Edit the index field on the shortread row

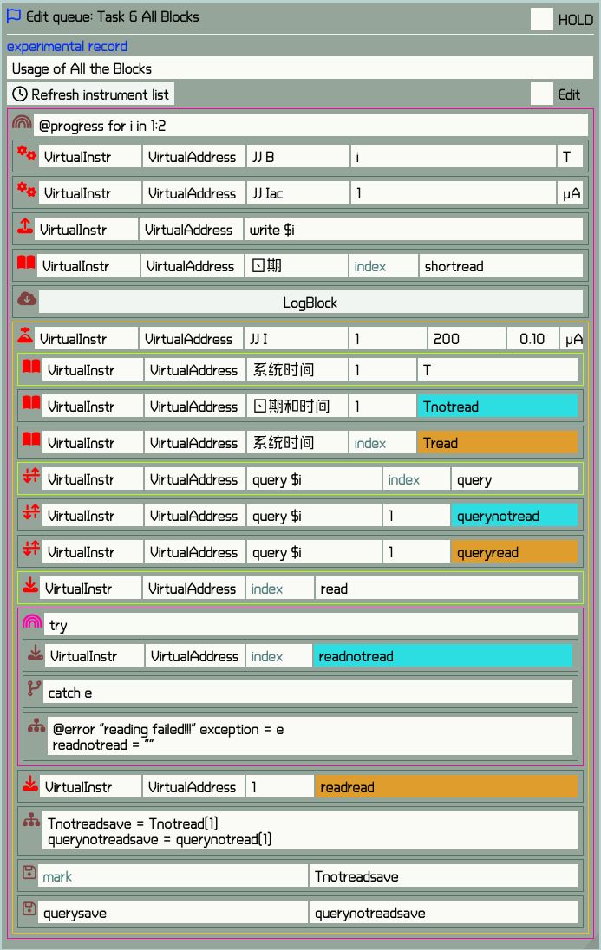tap(383, 266)
